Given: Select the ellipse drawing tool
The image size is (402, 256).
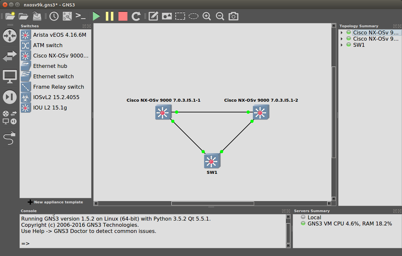Looking at the screenshot, I should (x=193, y=16).
